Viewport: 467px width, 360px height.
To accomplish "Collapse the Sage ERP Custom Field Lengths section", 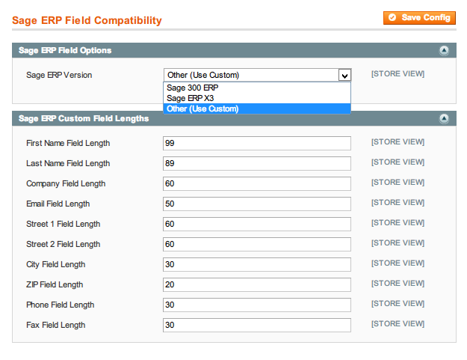I will tap(444, 119).
